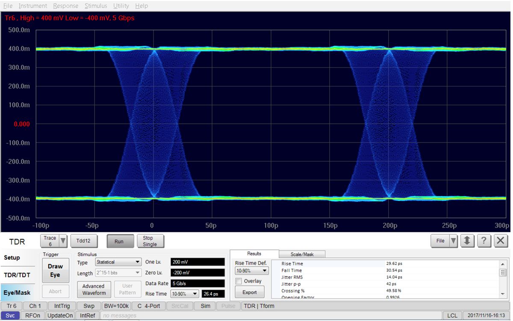This screenshot has width=513, height=321.
Task: Click the RFOn status indicator
Action: [33, 315]
